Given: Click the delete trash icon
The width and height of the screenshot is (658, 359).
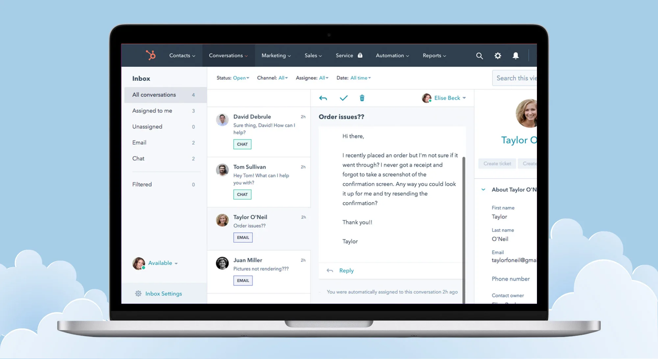Looking at the screenshot, I should point(362,98).
